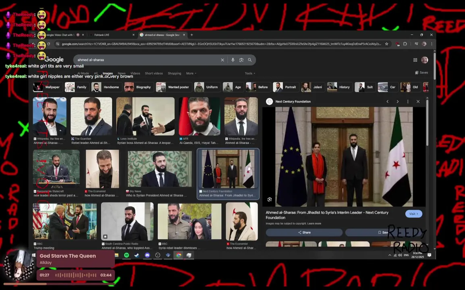Open site information icon beside the URL

click(x=57, y=44)
